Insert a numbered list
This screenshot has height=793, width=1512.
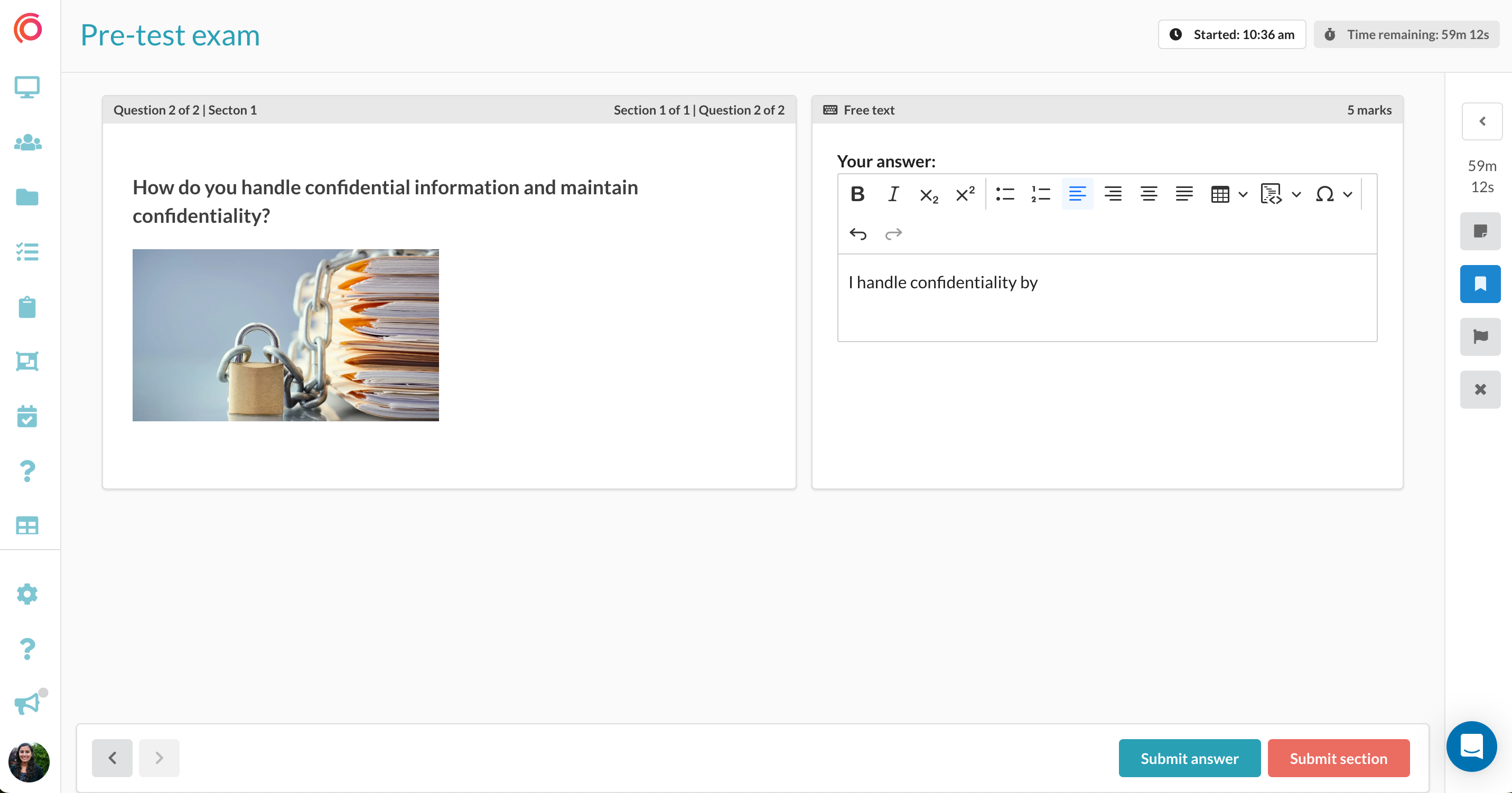coord(1041,194)
